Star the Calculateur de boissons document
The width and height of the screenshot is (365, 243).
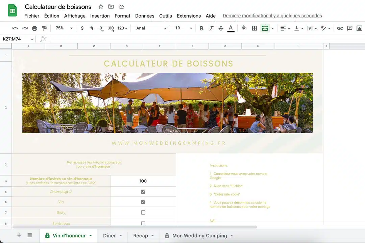click(101, 6)
